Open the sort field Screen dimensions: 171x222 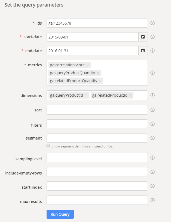(97, 110)
